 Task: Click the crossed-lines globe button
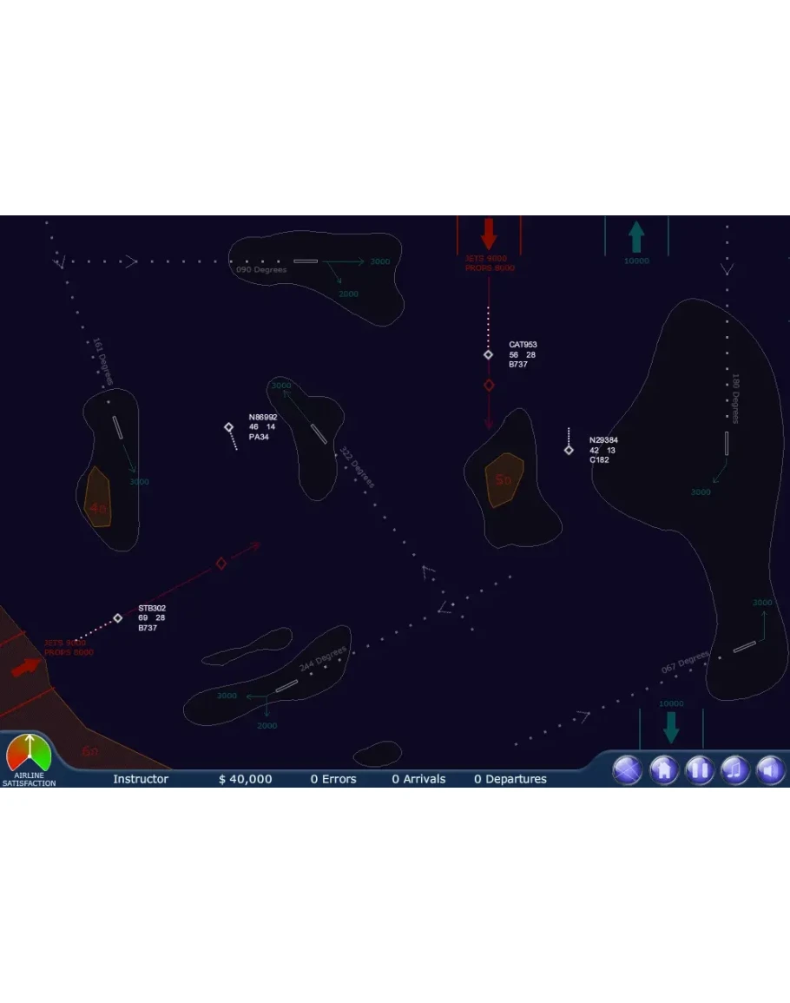tap(628, 769)
